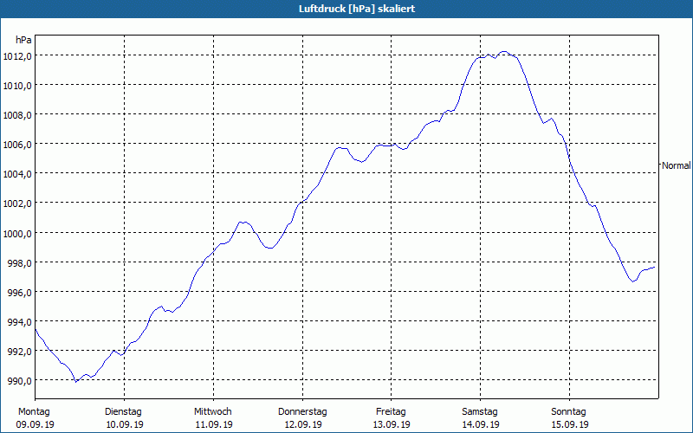Click the 1010,0 axis value
693x433 pixels.
coord(17,86)
